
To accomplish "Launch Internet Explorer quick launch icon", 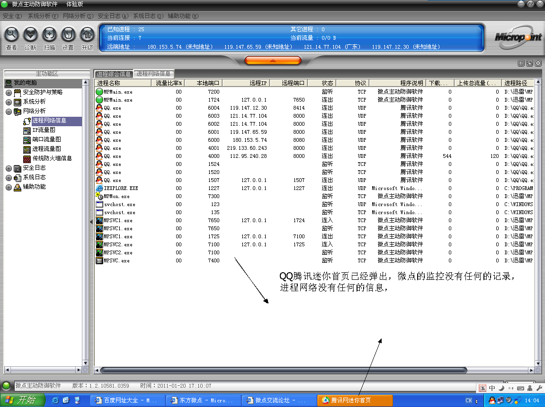I will (x=55, y=400).
